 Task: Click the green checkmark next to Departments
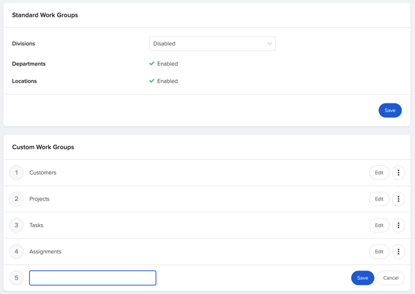[x=152, y=64]
